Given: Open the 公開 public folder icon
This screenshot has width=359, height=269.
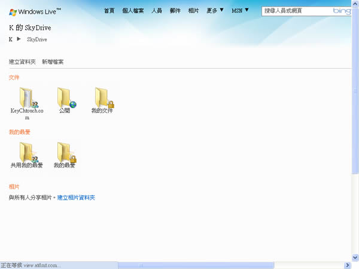Looking at the screenshot, I should tap(65, 98).
